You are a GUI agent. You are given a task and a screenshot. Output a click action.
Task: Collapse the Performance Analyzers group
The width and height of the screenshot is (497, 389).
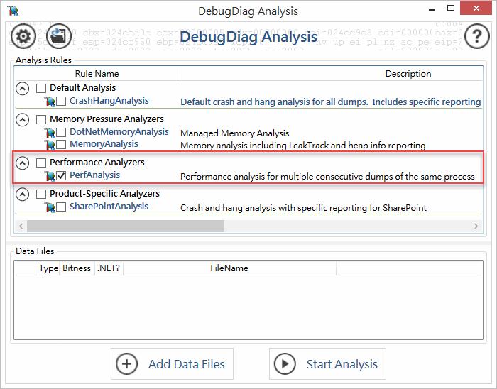click(23, 163)
